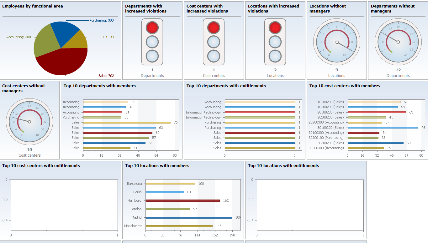Select the Locations without managers gauge dial
The image size is (433, 243).
coord(337,42)
